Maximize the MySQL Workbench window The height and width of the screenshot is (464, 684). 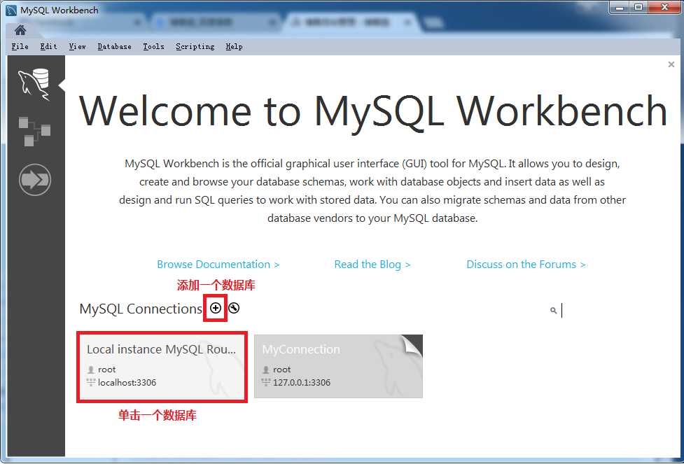point(638,8)
